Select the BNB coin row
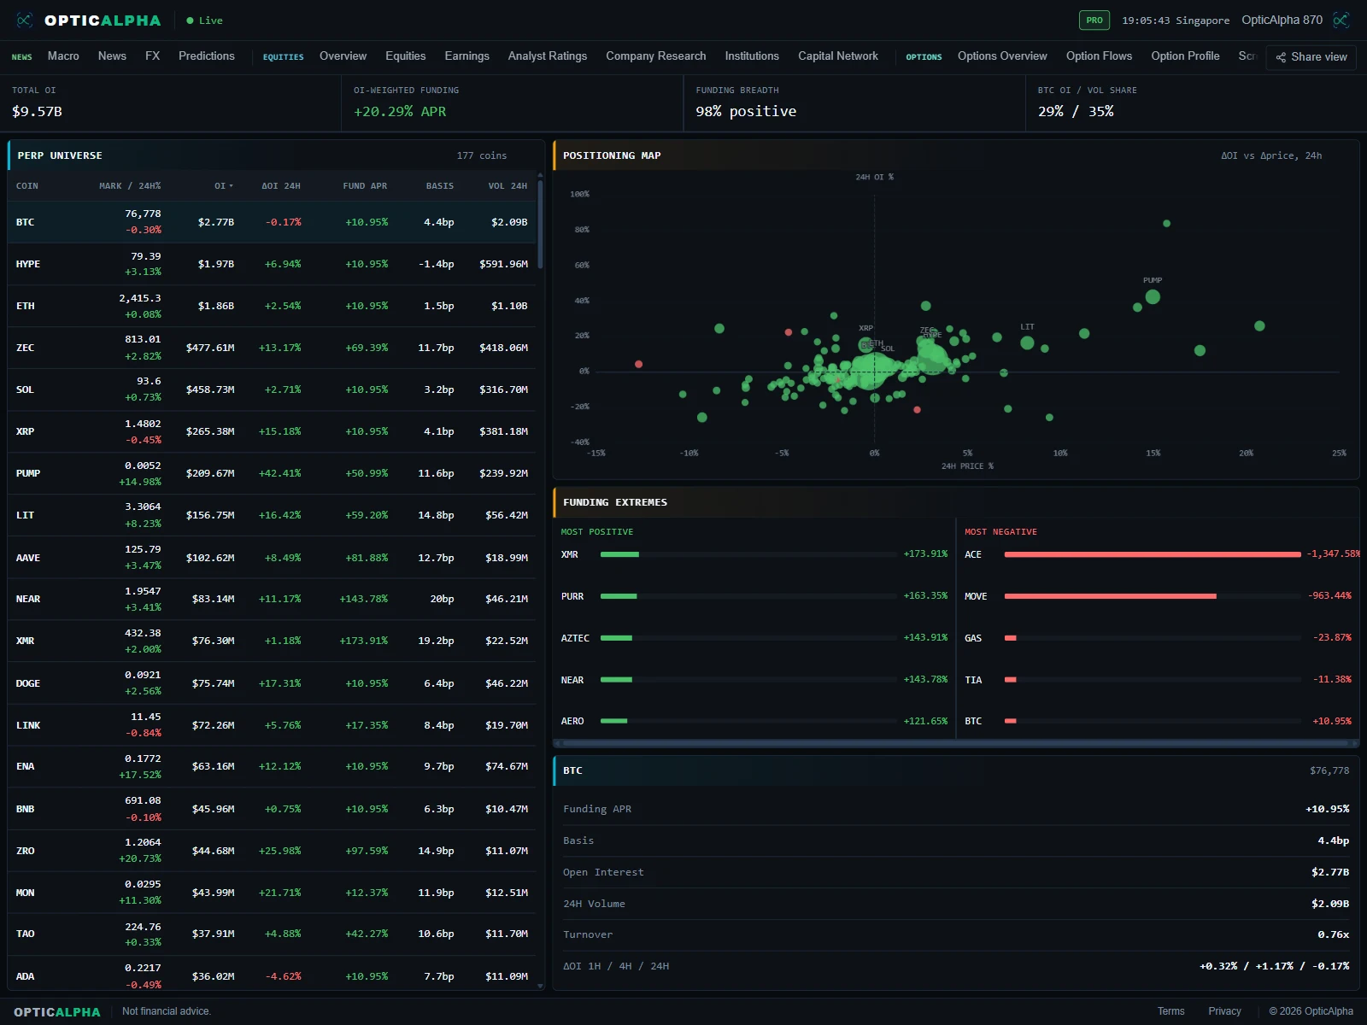The width and height of the screenshot is (1367, 1025). (272, 809)
